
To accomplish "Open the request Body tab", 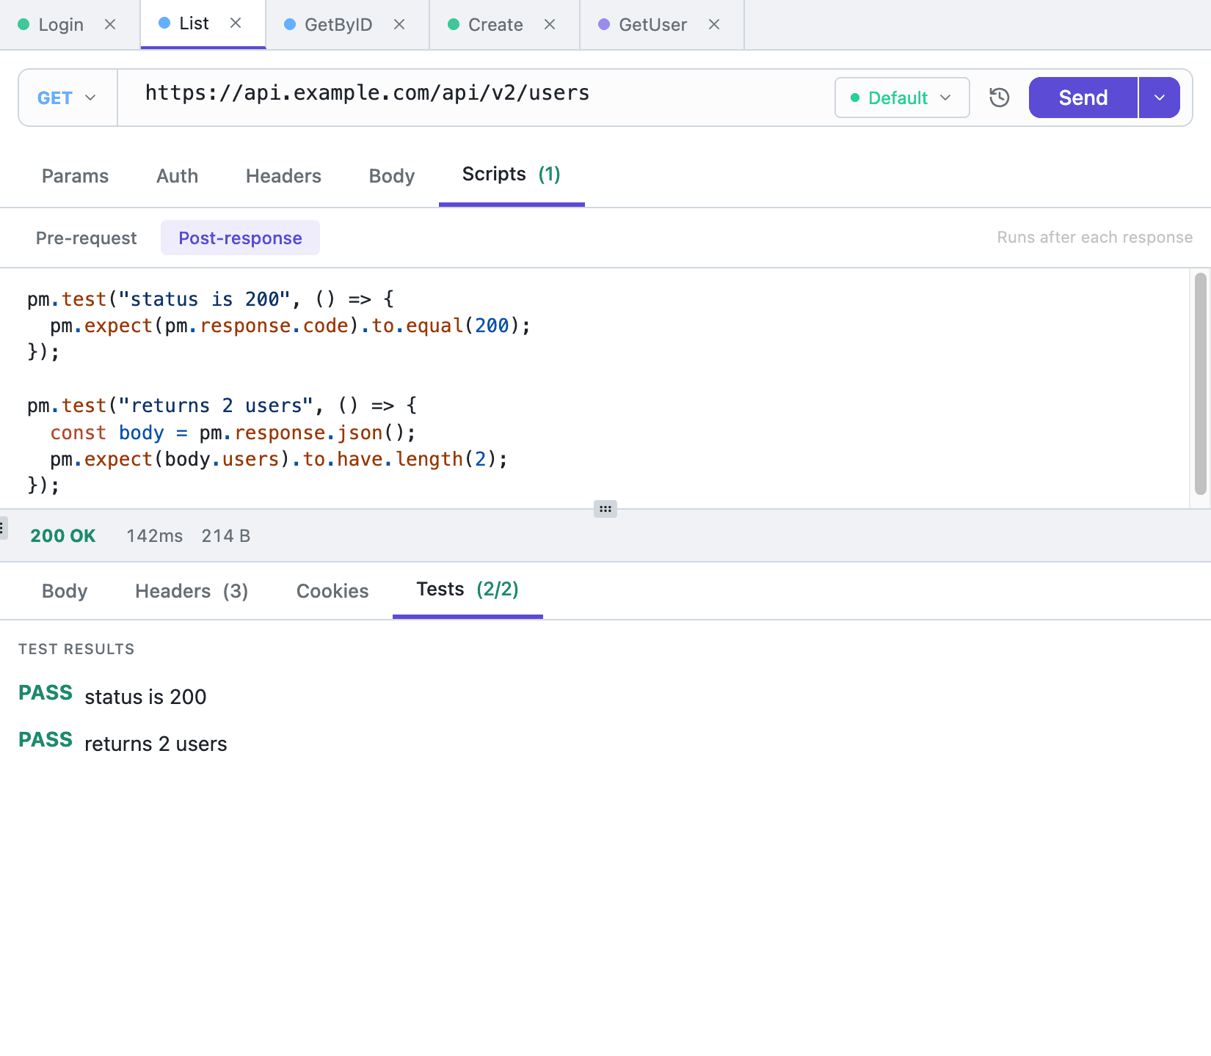I will pyautogui.click(x=392, y=176).
